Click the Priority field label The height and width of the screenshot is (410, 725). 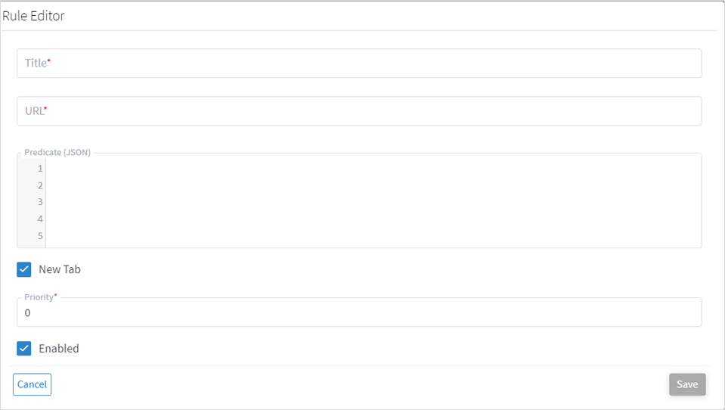tap(39, 297)
